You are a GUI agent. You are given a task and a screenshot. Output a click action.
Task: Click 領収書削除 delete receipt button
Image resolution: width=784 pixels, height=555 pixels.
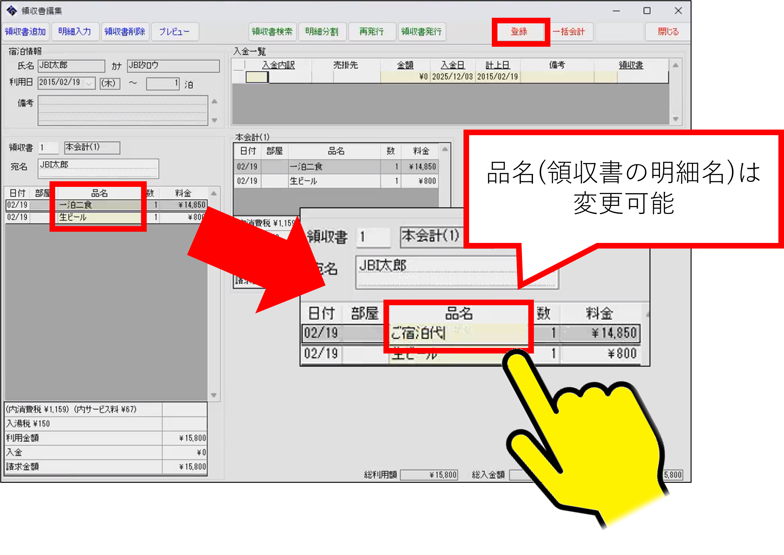click(125, 32)
